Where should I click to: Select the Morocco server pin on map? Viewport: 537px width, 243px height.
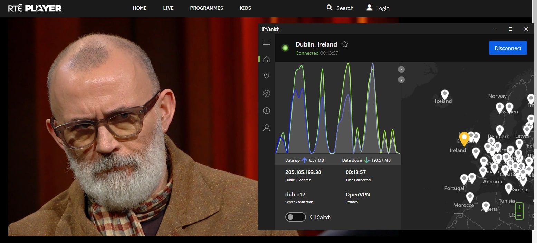[470, 198]
